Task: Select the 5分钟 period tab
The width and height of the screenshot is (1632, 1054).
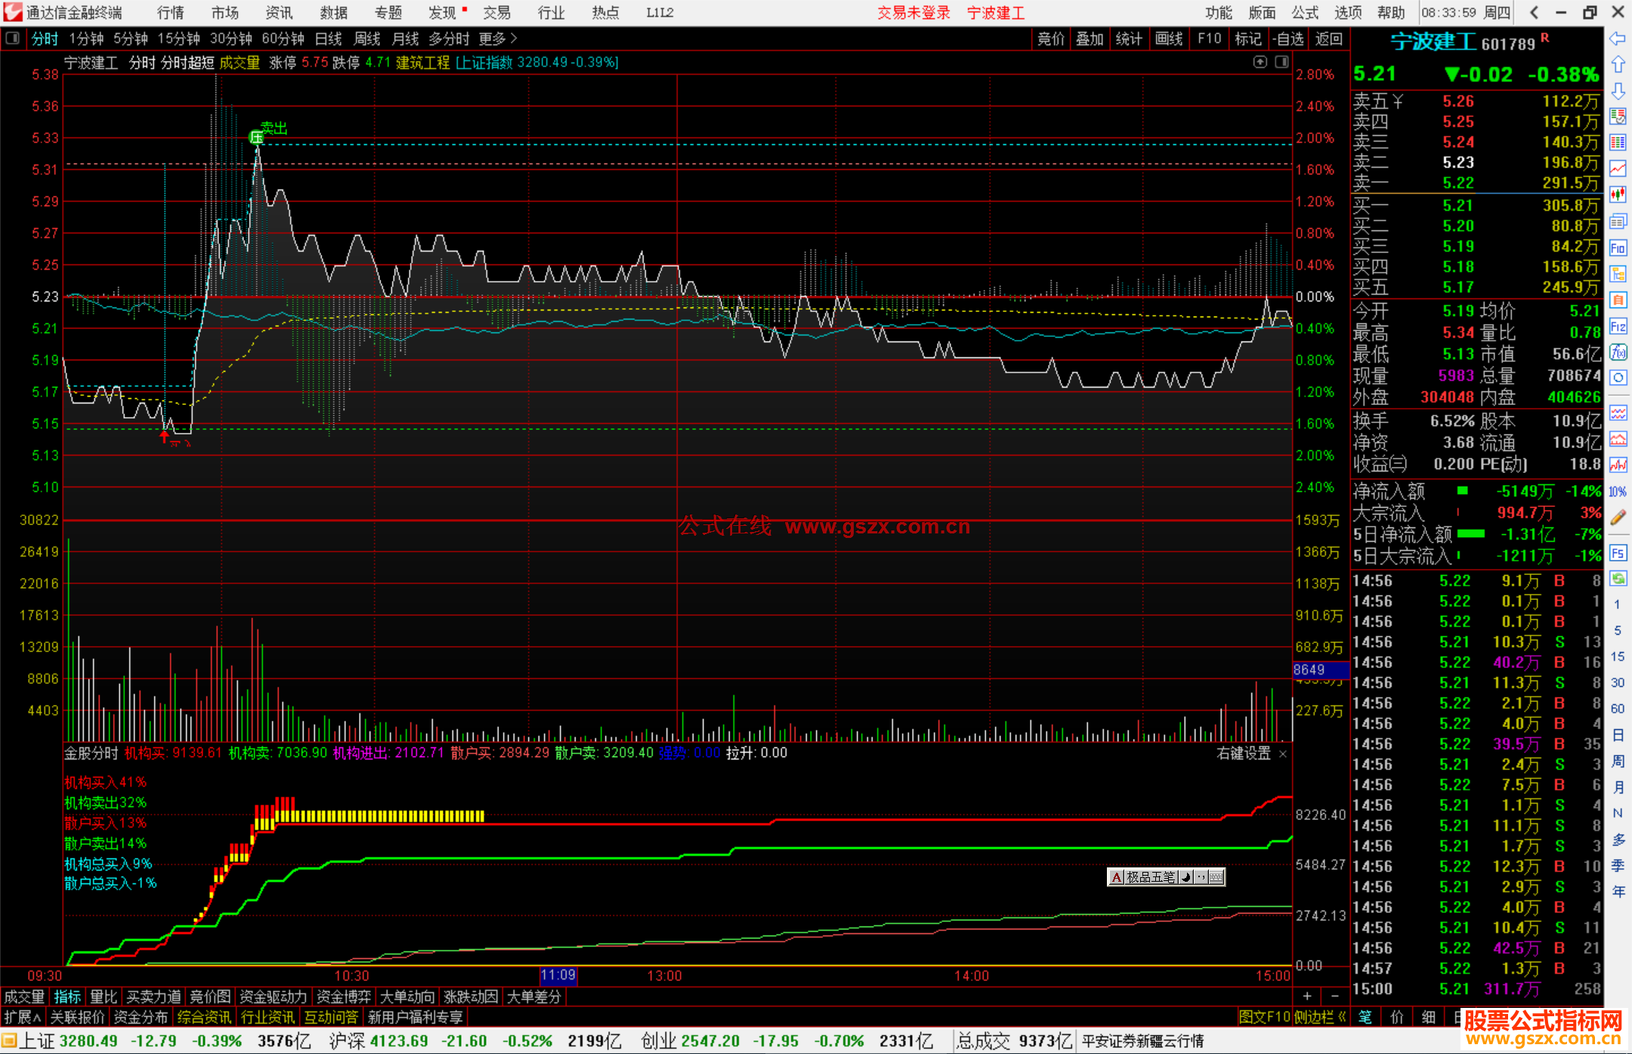Action: click(131, 39)
